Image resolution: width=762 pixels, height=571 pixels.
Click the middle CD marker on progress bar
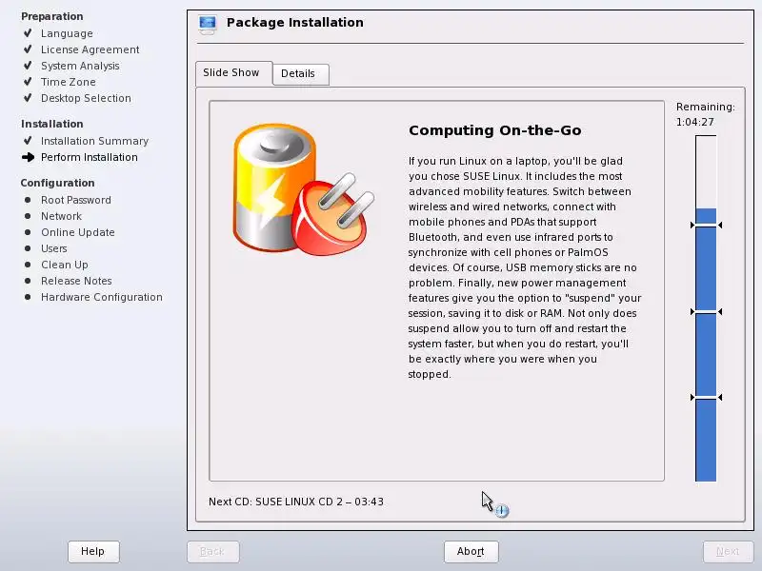pos(706,312)
